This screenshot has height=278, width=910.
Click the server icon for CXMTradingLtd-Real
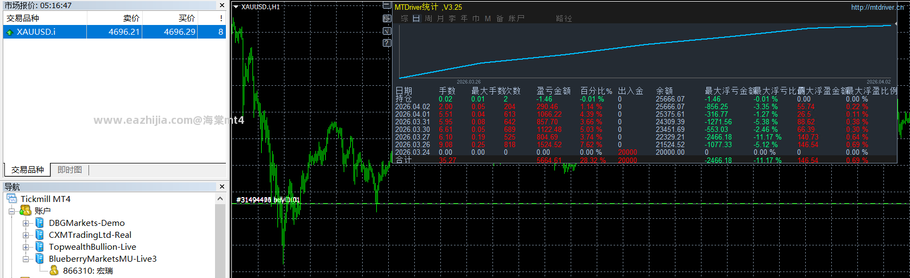click(x=40, y=235)
